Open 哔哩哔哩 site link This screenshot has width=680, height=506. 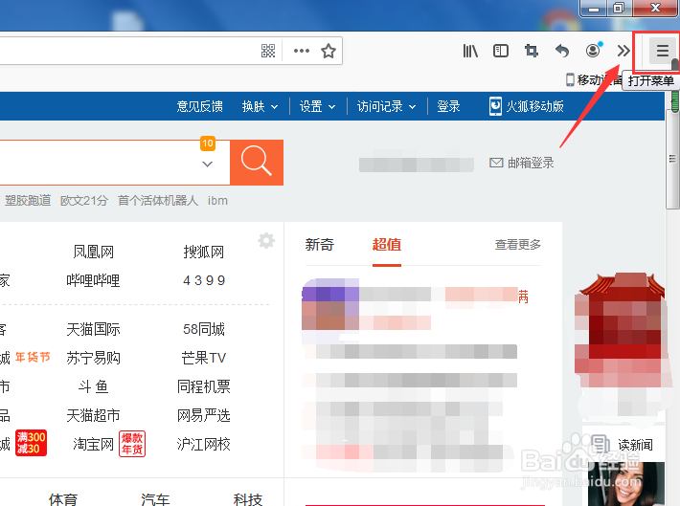point(93,280)
